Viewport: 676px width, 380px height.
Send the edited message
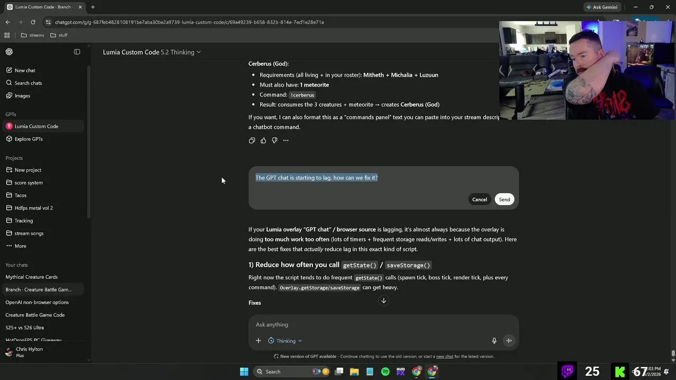tap(504, 199)
